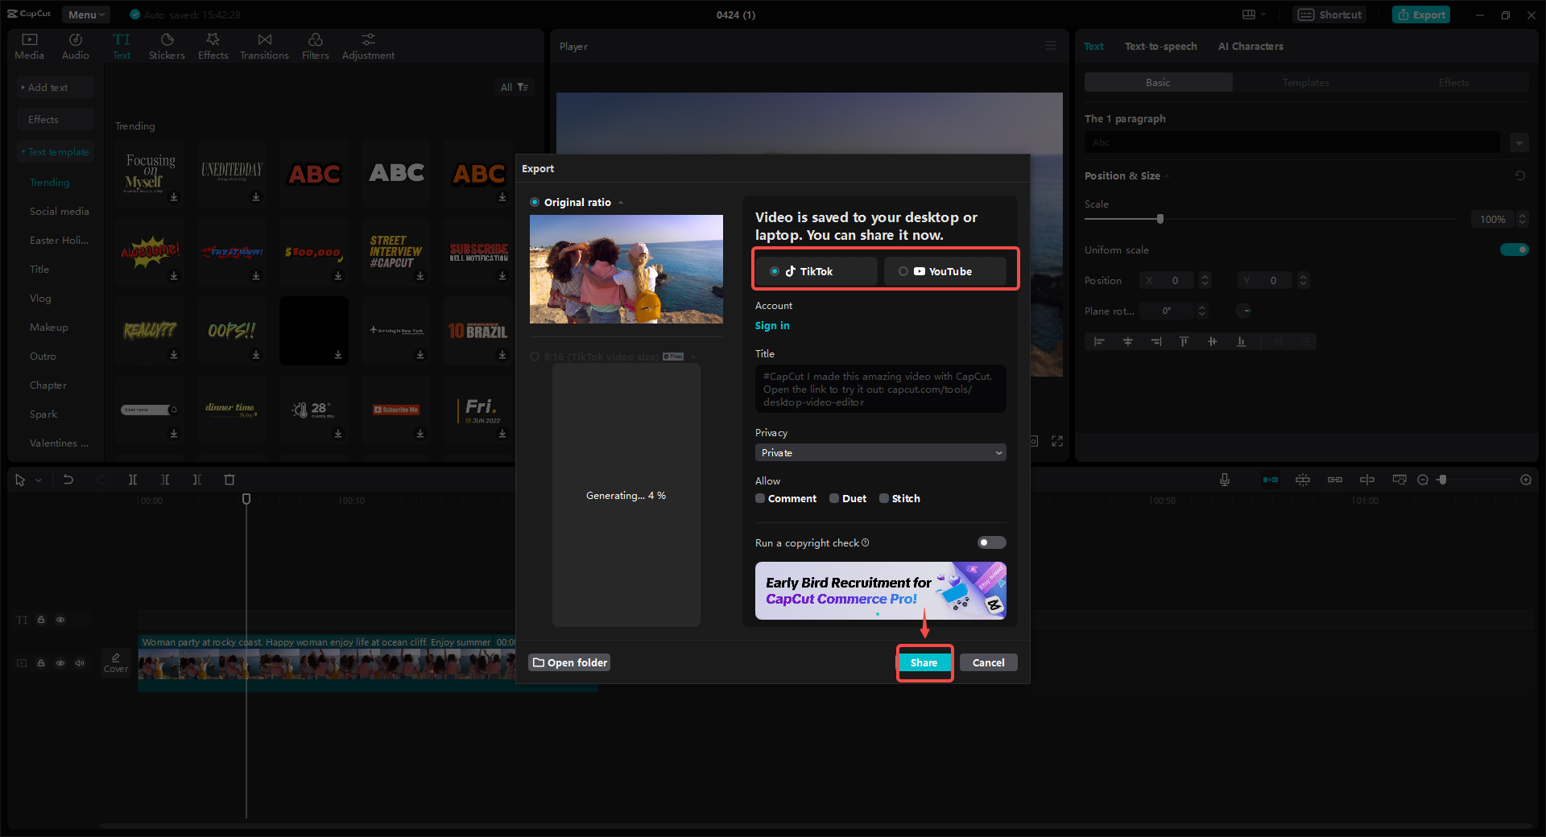Screen dimensions: 1546x837
Task: Click the Shortcut button
Action: 1329,14
